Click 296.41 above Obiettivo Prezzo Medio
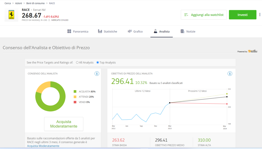 click(161, 140)
